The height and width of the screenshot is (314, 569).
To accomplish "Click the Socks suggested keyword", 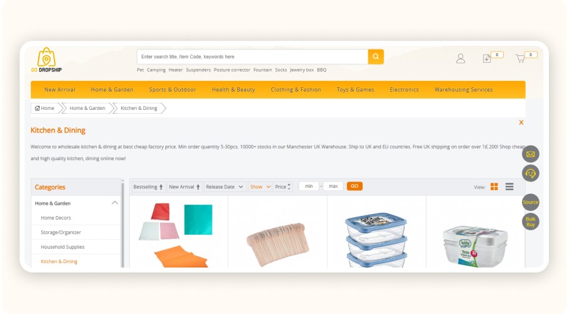I will coord(281,70).
